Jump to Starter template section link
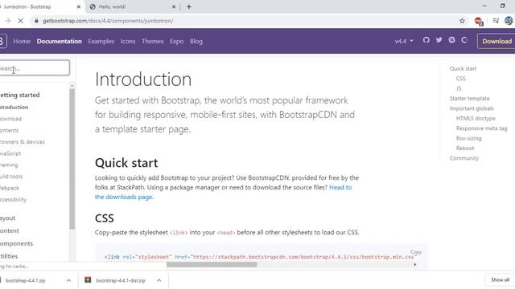 click(x=469, y=98)
